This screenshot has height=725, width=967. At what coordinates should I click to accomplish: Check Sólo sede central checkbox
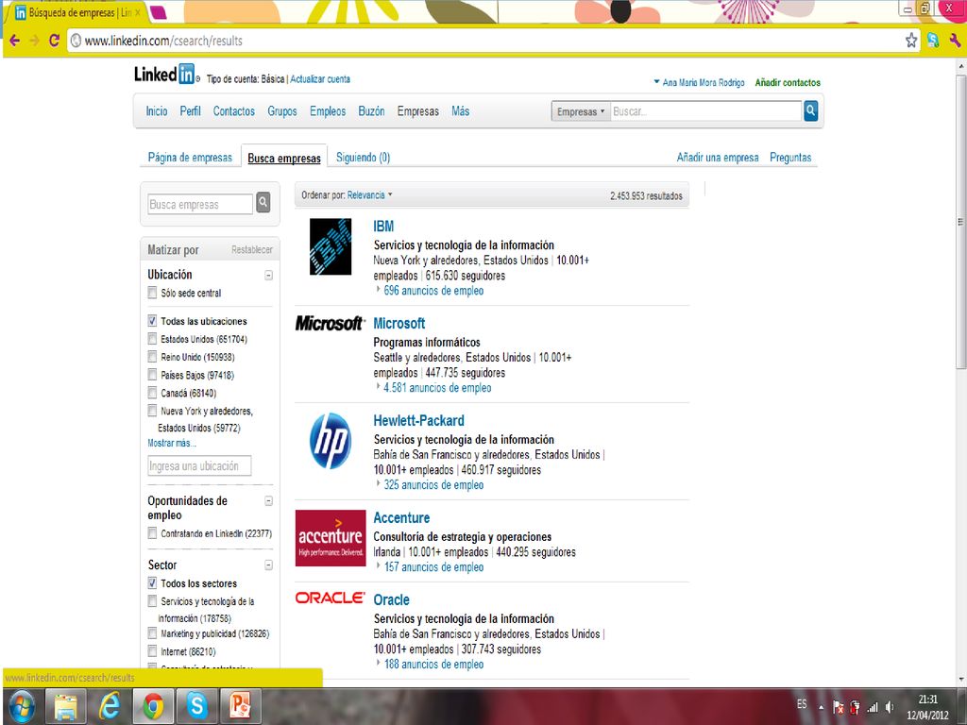pos(152,293)
